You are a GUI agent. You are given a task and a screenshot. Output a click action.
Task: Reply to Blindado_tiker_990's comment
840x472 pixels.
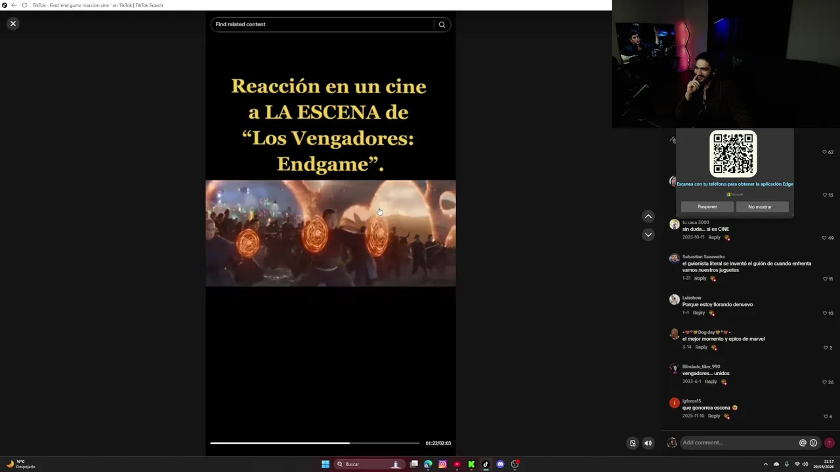click(x=711, y=382)
